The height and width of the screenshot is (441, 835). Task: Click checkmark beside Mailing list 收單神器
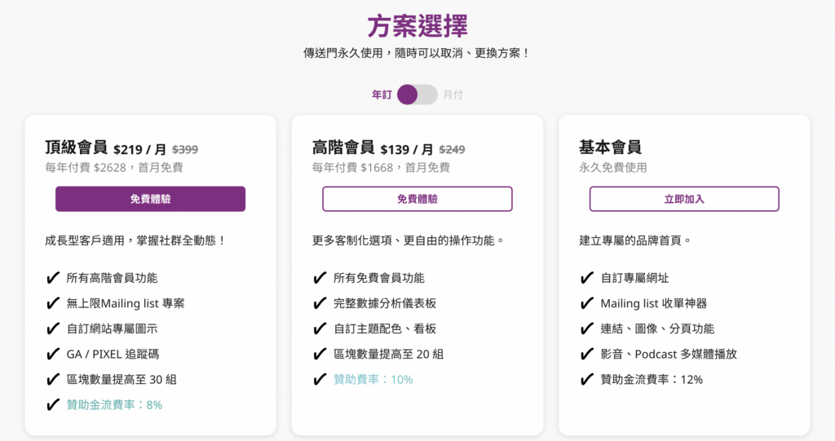coord(587,303)
